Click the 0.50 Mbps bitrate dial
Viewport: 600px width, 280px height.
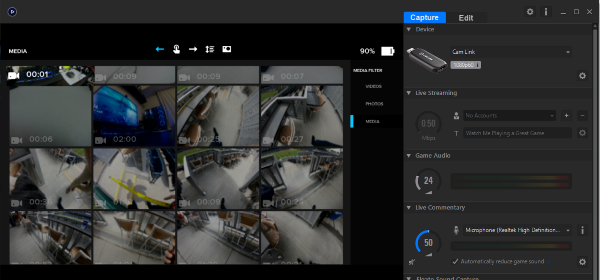click(428, 124)
